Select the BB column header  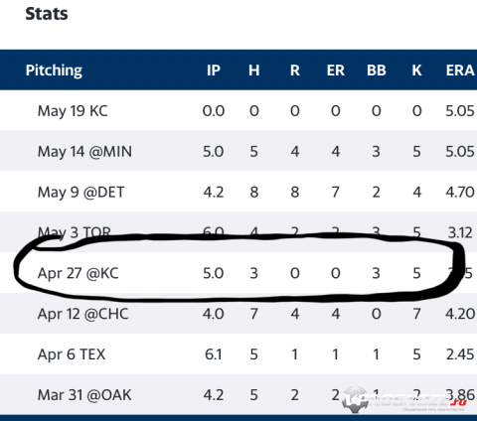point(377,70)
